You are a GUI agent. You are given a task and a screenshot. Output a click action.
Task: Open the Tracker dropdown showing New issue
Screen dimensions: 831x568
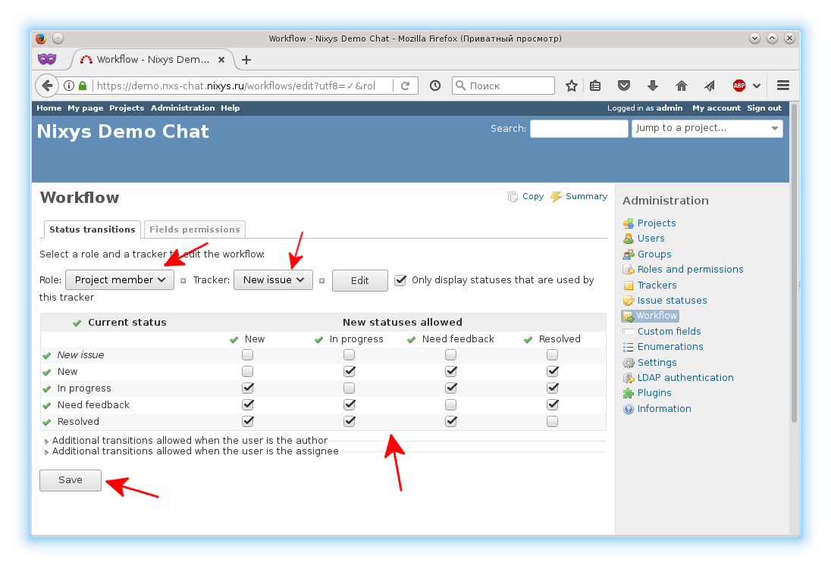[274, 280]
